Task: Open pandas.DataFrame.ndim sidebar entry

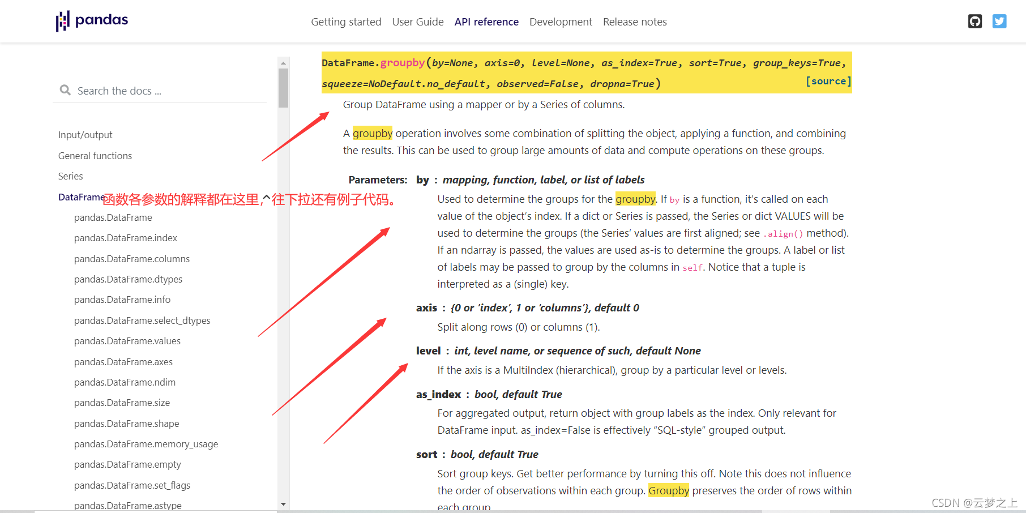Action: [125, 382]
